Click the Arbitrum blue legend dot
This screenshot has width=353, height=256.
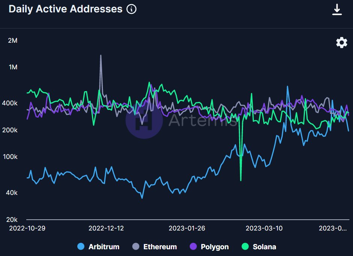(x=81, y=247)
